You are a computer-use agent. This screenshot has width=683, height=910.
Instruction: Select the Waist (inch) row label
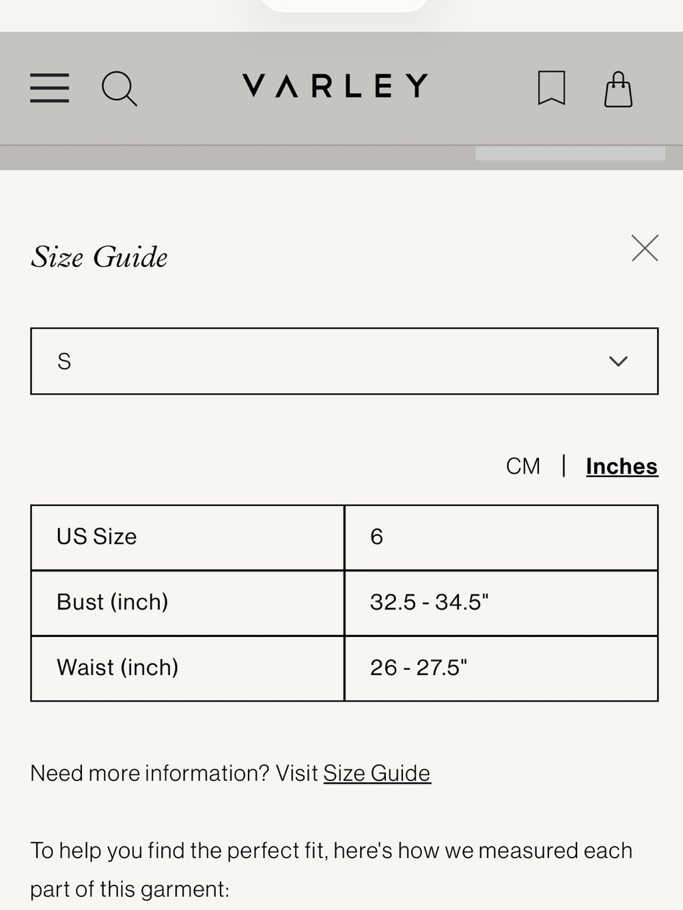[188, 668]
